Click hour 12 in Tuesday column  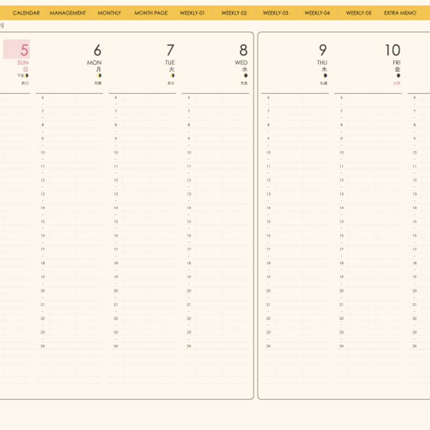(116, 180)
